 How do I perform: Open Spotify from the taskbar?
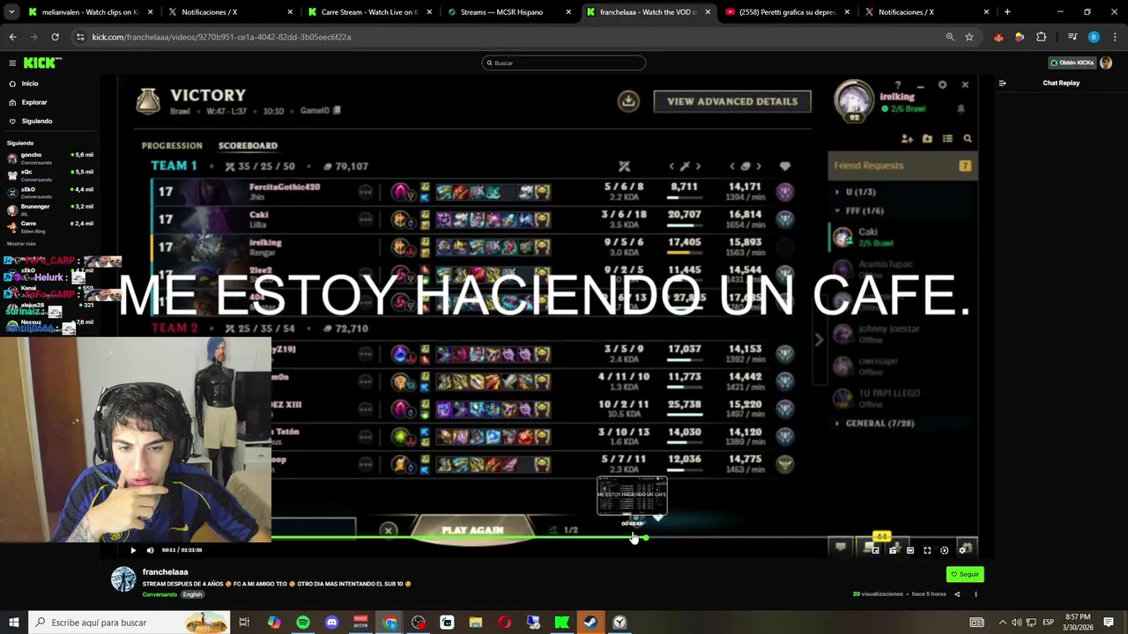tap(303, 623)
